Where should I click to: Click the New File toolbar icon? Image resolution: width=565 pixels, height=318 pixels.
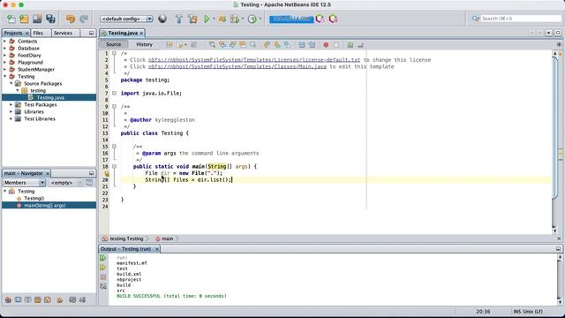[x=11, y=19]
